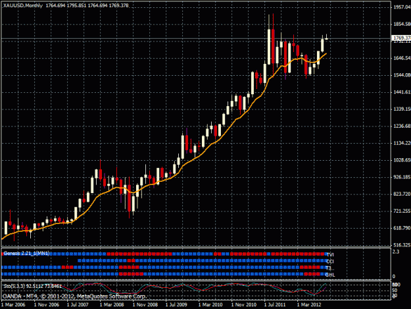Click the 1 Mar 2010 date label
Viewport: 411px width, 309px height.
pos(210,304)
